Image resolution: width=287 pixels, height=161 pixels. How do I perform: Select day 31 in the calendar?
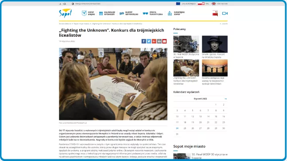tap(177, 134)
